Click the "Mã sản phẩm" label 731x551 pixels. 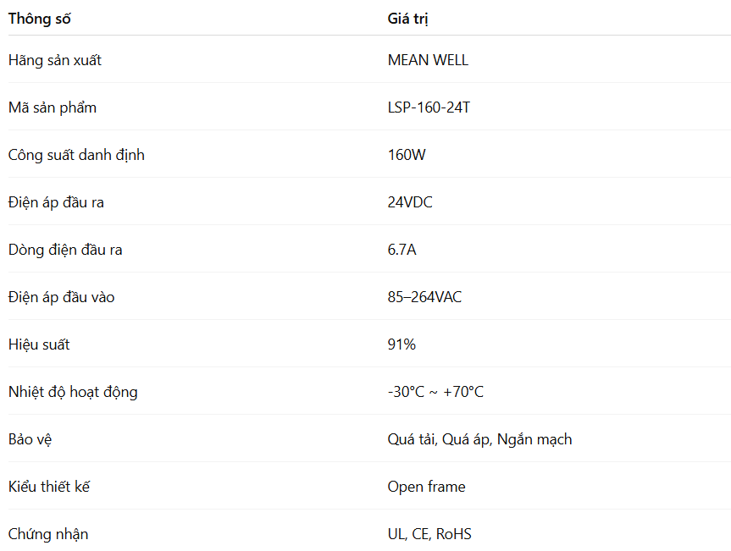pos(53,107)
